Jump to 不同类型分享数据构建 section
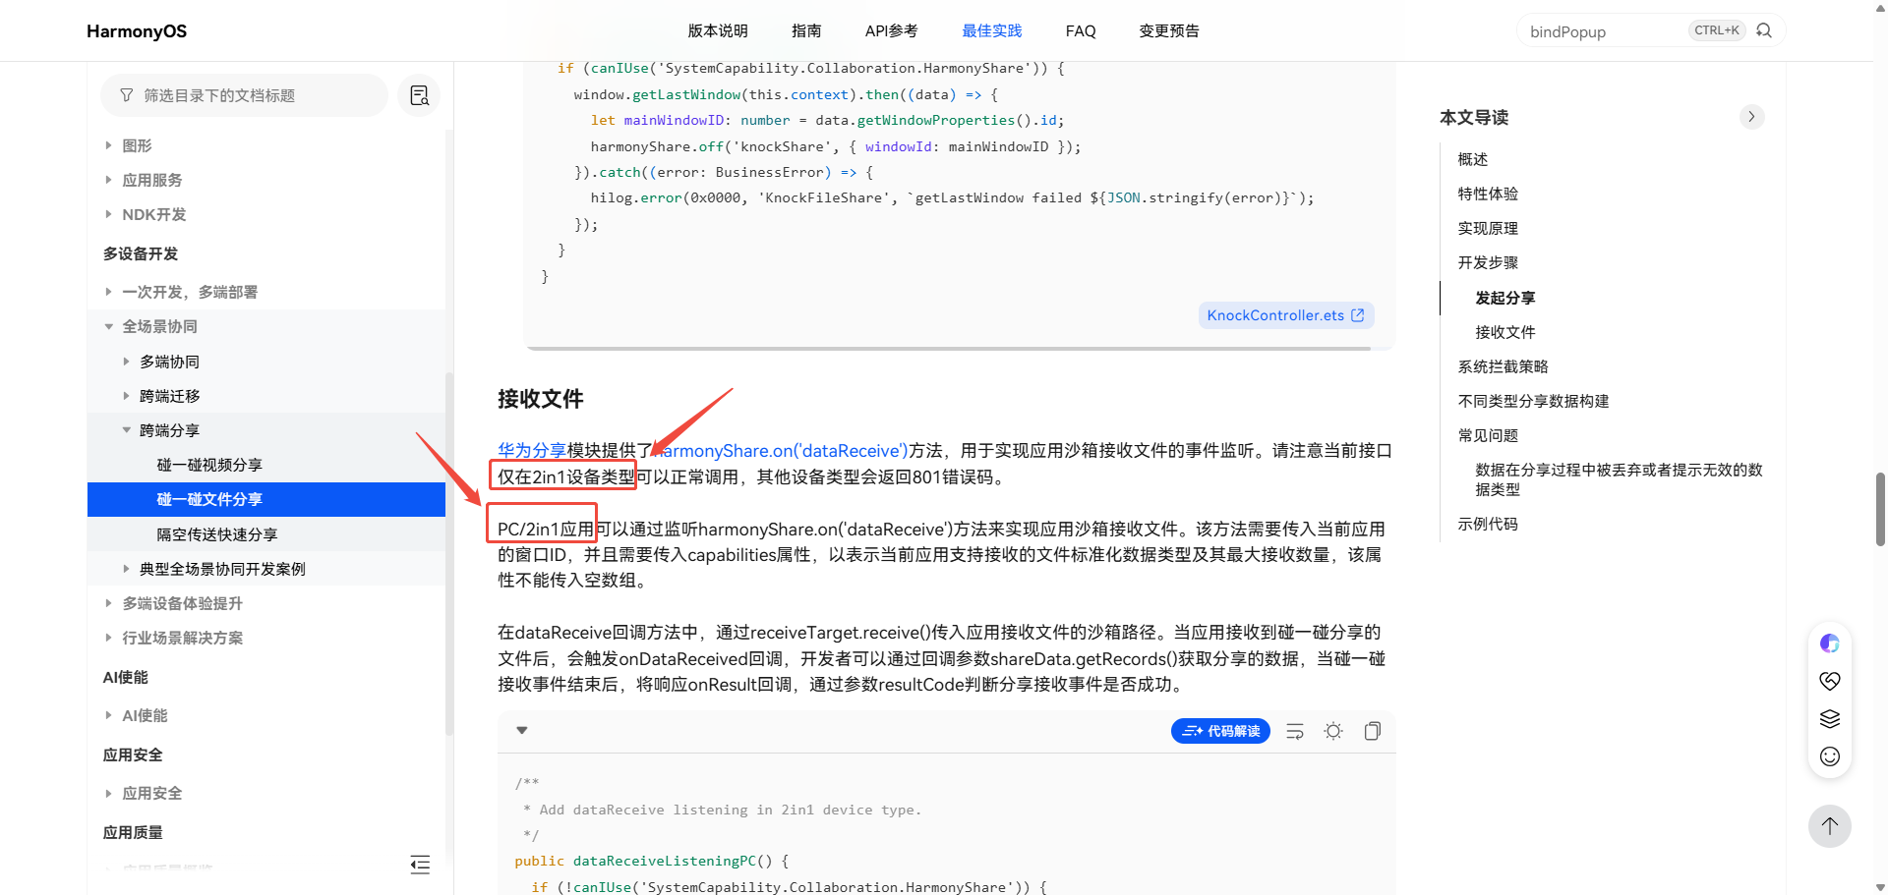This screenshot has width=1888, height=895. click(x=1533, y=401)
